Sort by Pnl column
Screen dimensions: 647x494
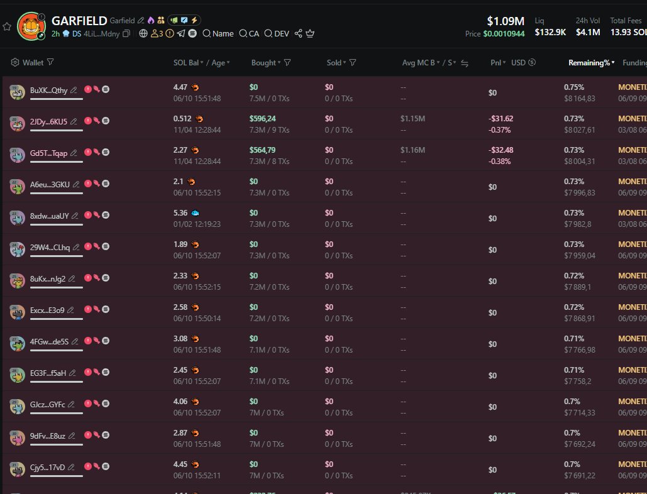click(x=498, y=63)
